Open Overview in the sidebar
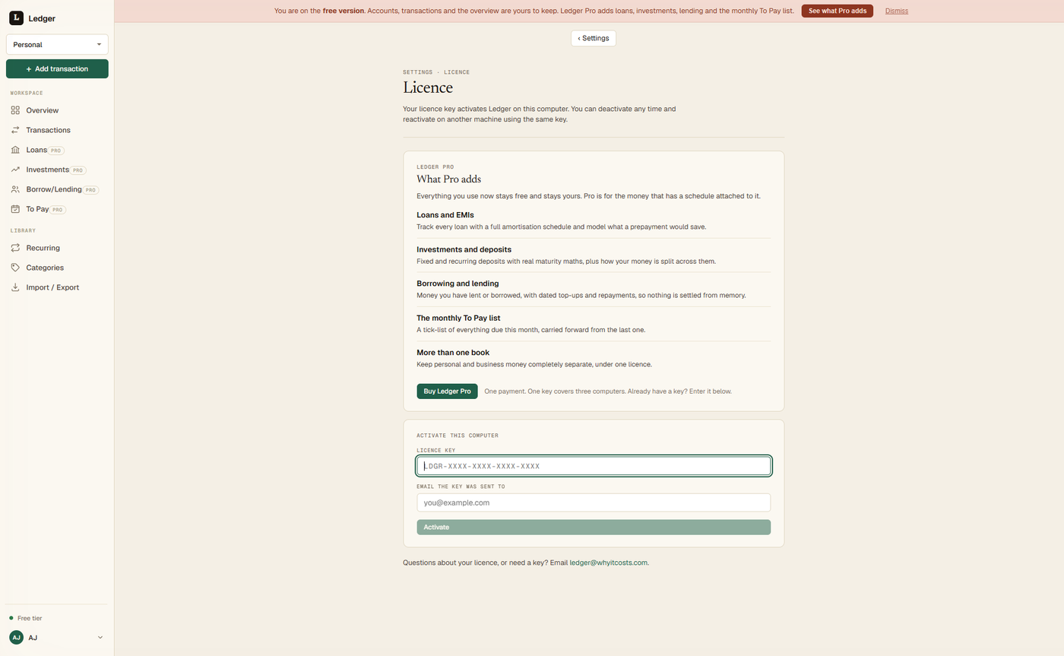 tap(57, 110)
